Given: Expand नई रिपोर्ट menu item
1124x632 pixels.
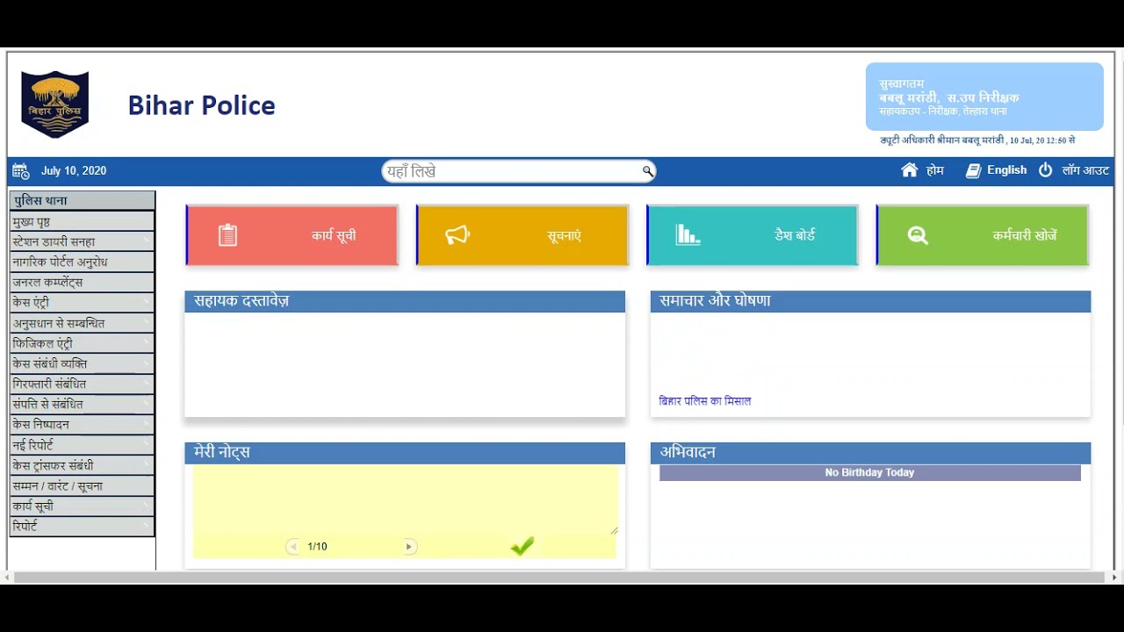Looking at the screenshot, I should tap(82, 445).
